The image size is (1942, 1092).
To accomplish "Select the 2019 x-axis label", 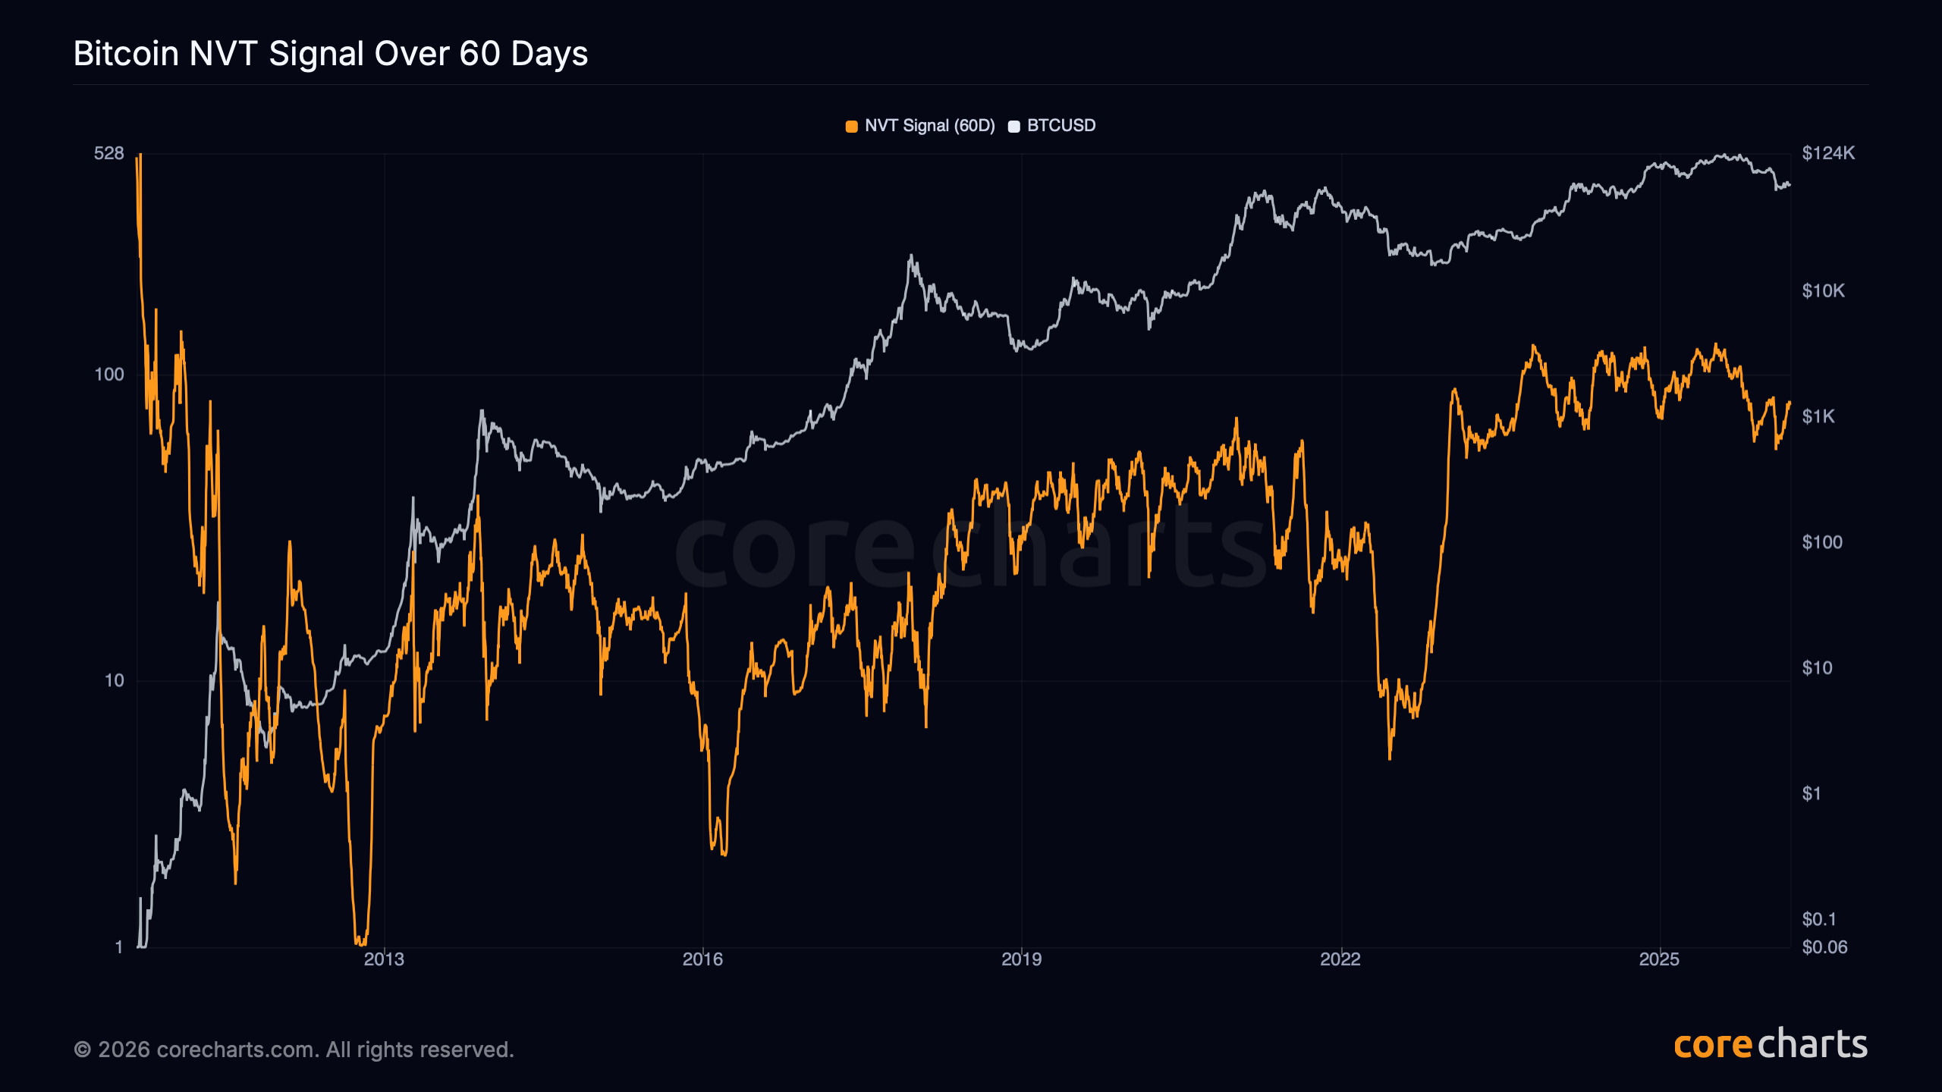I will coord(1021,959).
